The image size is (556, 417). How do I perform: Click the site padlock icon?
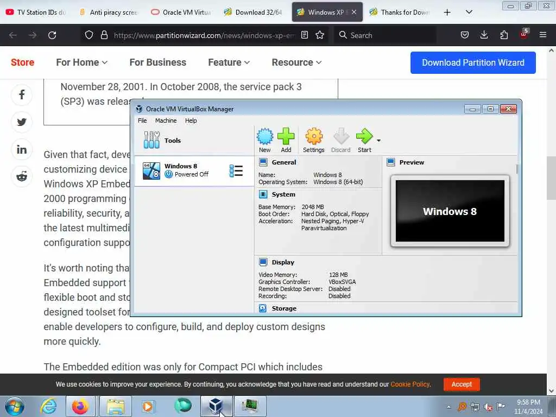click(104, 35)
